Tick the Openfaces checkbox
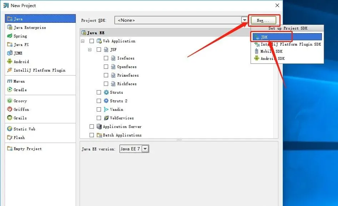Image resolution: width=338 pixels, height=206 pixels. click(x=106, y=67)
